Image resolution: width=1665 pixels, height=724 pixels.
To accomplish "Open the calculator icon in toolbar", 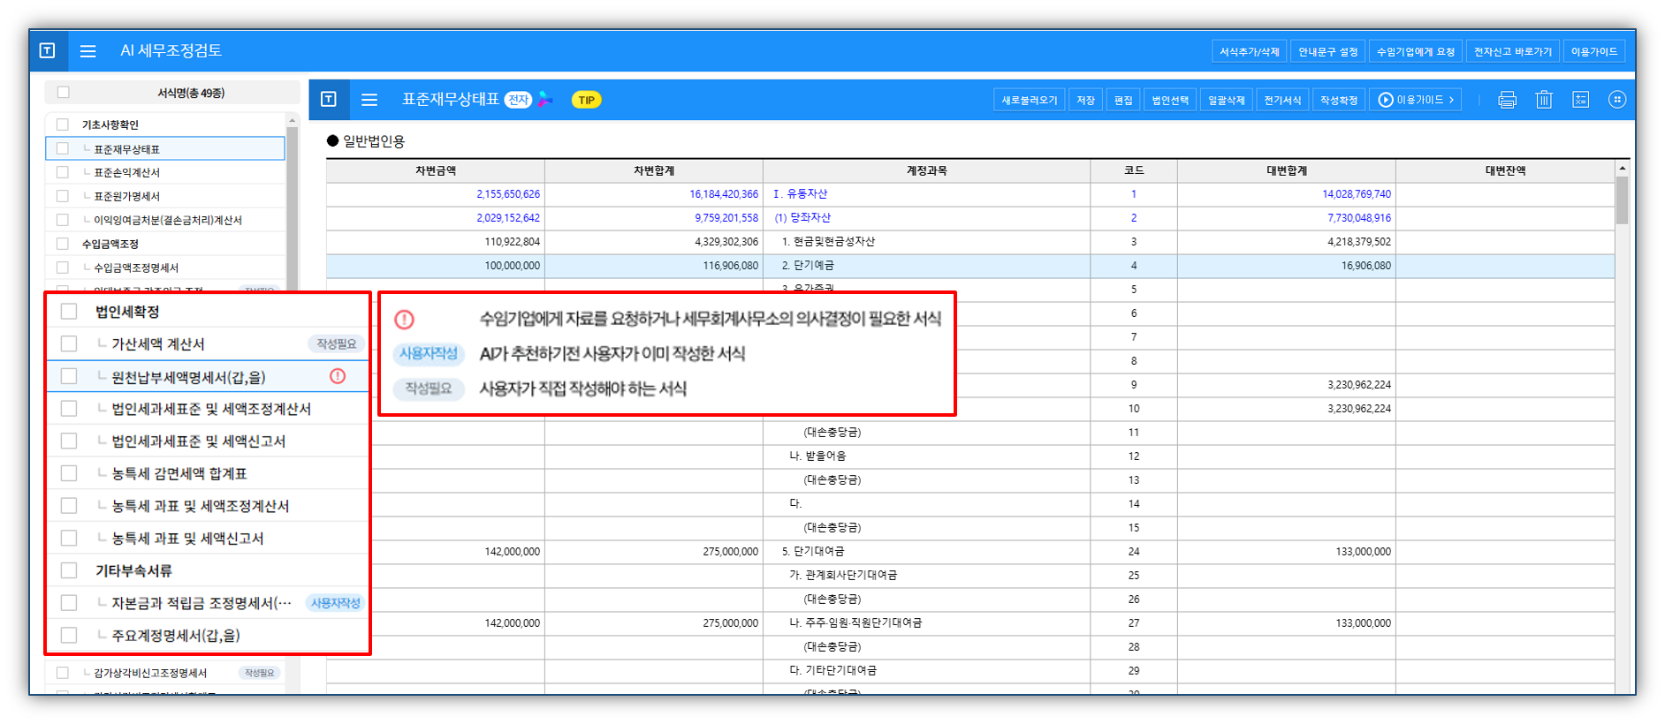I will [1580, 100].
